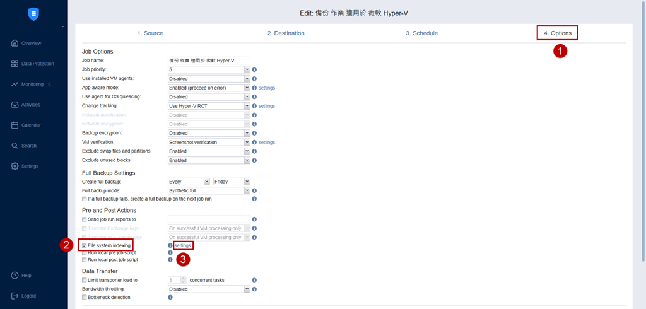
Task: Open App-aware mode dropdown
Action: click(x=209, y=88)
